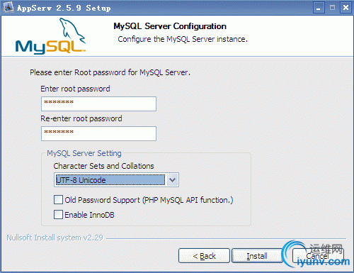This screenshot has width=354, height=273.
Task: Click the MySQL dolphin logo
Action: click(x=50, y=35)
